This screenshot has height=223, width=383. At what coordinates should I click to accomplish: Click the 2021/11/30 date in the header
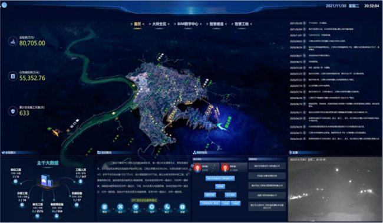coord(336,6)
